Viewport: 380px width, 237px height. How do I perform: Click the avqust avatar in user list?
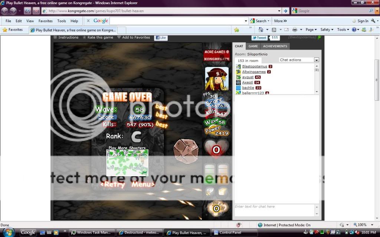(x=238, y=77)
